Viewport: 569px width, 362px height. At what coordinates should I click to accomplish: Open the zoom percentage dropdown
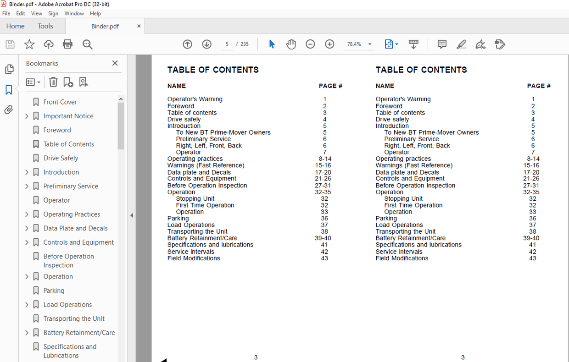pyautogui.click(x=370, y=44)
